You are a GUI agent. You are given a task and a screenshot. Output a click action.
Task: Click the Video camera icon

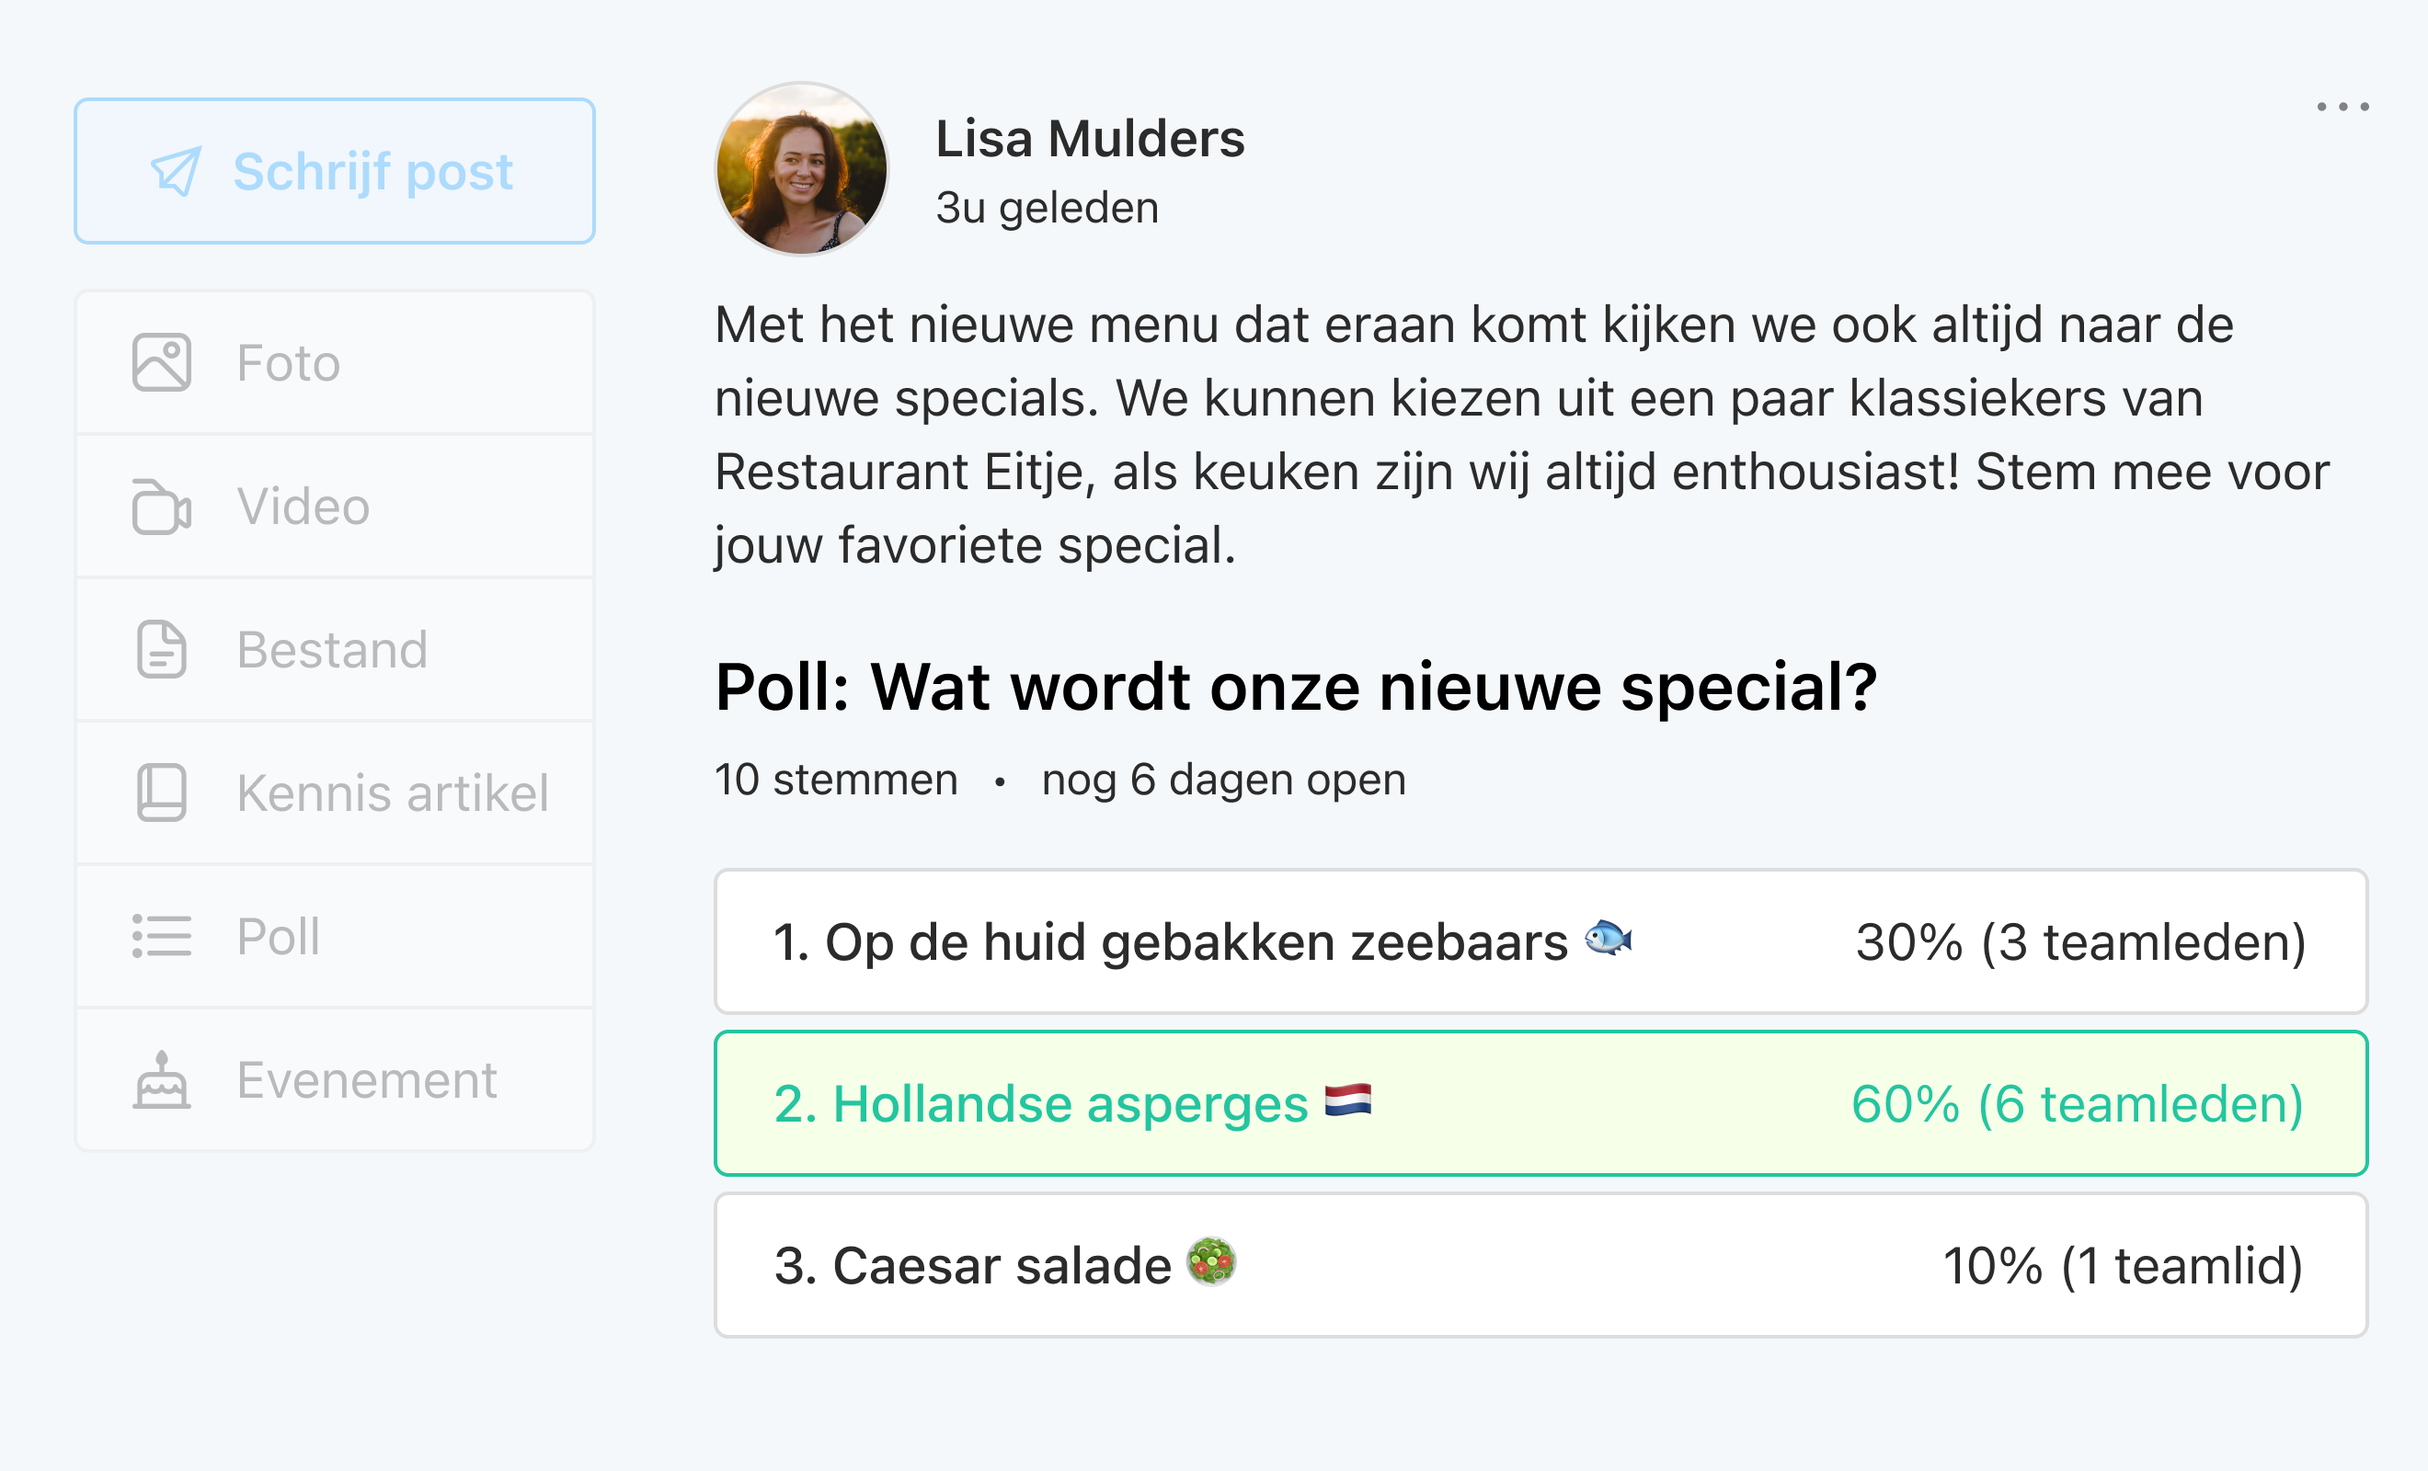click(x=162, y=506)
